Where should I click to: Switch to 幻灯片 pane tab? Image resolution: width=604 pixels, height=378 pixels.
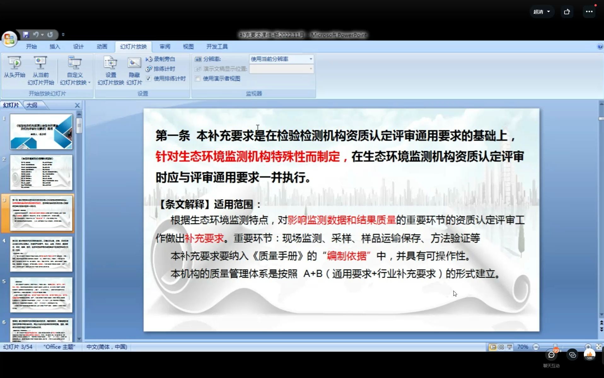click(x=11, y=105)
